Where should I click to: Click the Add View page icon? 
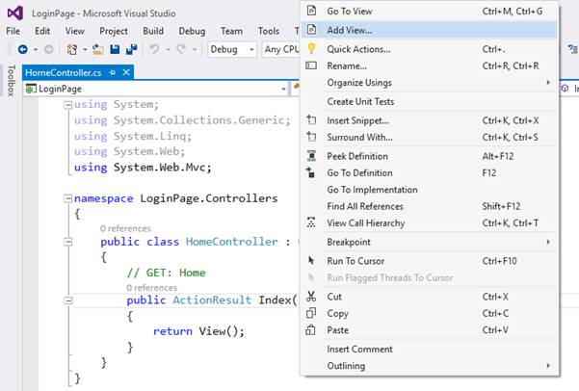point(311,30)
